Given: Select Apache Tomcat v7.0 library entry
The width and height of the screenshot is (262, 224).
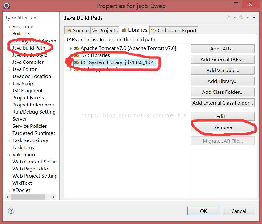Looking at the screenshot, I should click(x=128, y=48).
